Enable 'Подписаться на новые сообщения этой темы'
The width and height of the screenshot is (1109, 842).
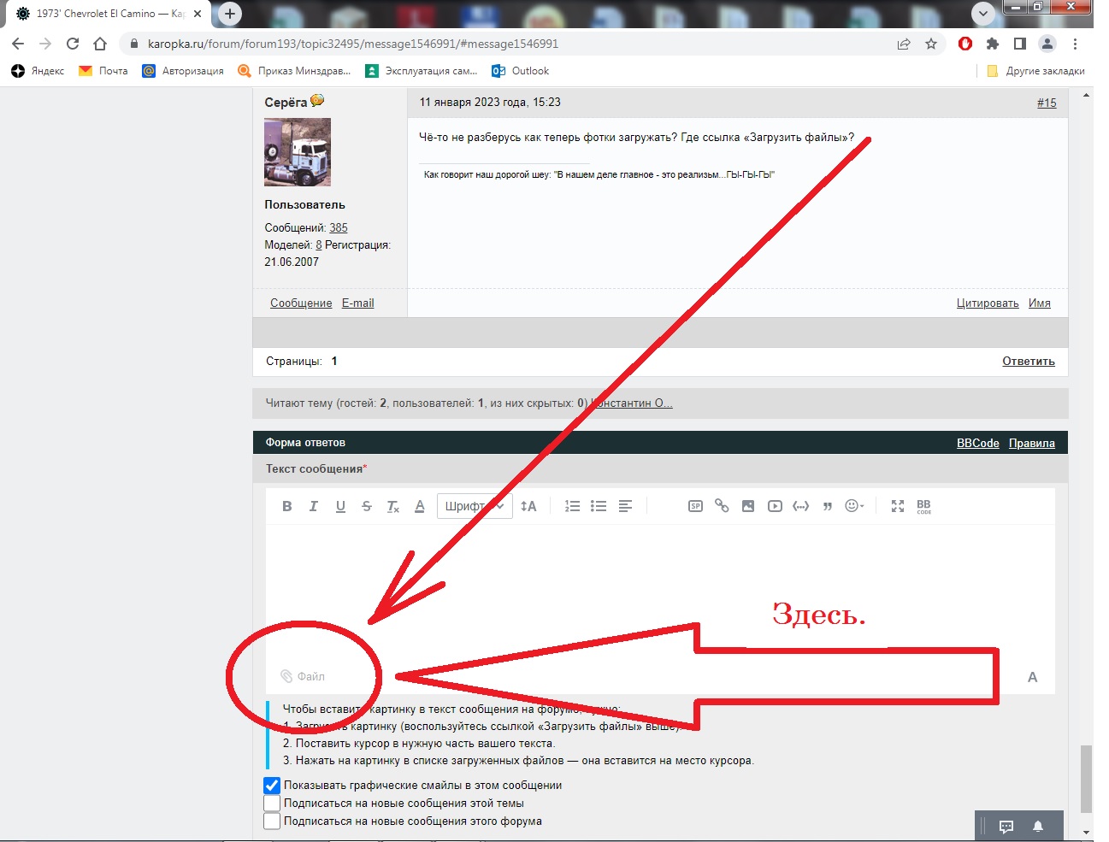point(272,804)
